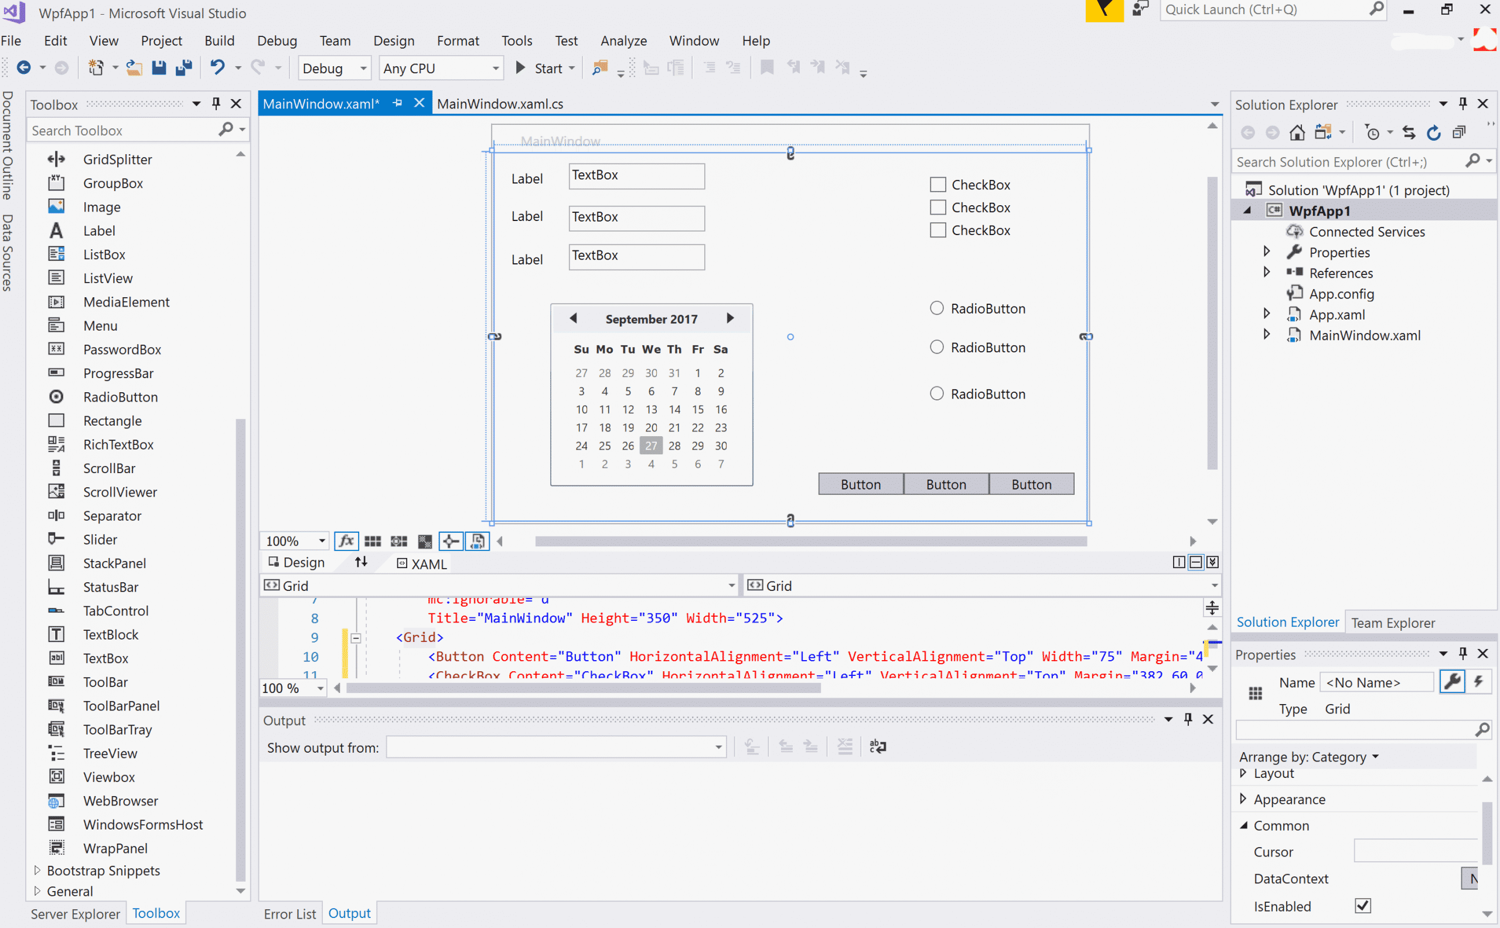Click the Home icon in Solution Explorer
1500x928 pixels.
click(x=1296, y=132)
